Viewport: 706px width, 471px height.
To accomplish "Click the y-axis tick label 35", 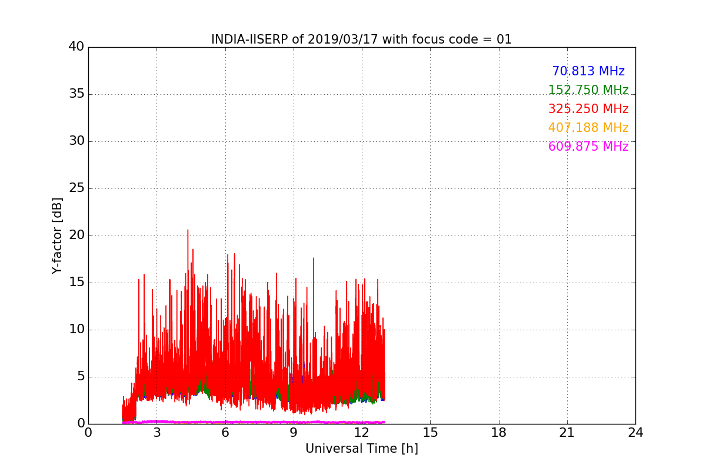I will [x=76, y=94].
